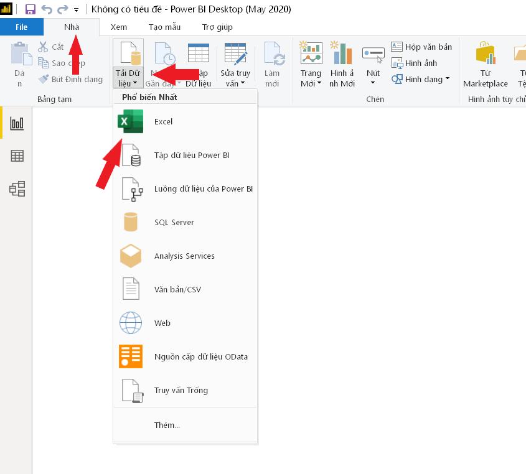The width and height of the screenshot is (526, 474).
Task: Click the Sao chép copy icon
Action: coord(43,63)
